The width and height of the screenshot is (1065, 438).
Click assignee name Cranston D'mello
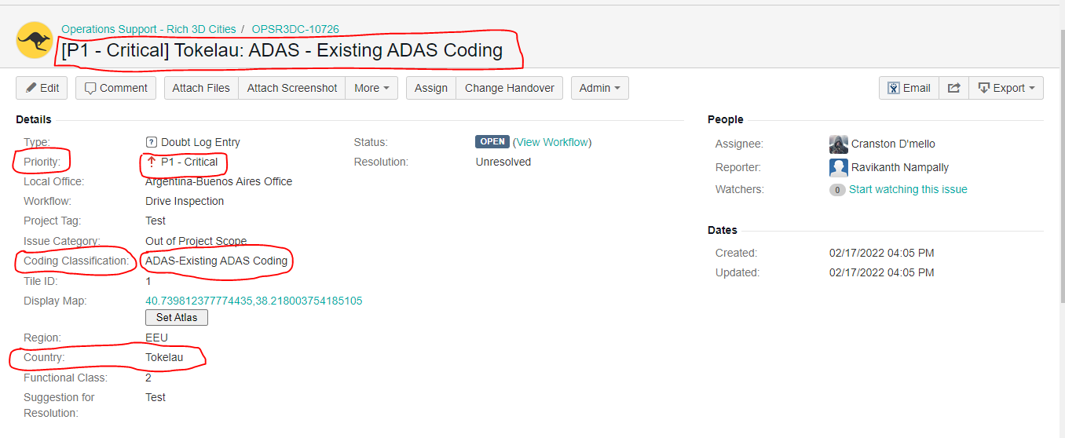coord(893,144)
